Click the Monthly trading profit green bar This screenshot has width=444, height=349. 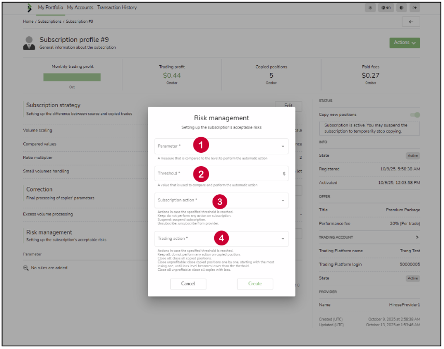[72, 77]
